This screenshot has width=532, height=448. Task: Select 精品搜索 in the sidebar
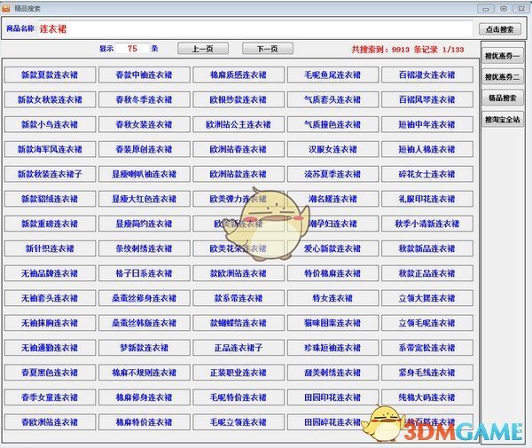click(x=503, y=98)
